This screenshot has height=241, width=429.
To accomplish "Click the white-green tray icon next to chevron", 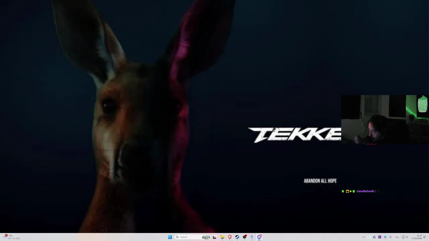I will (x=369, y=237).
